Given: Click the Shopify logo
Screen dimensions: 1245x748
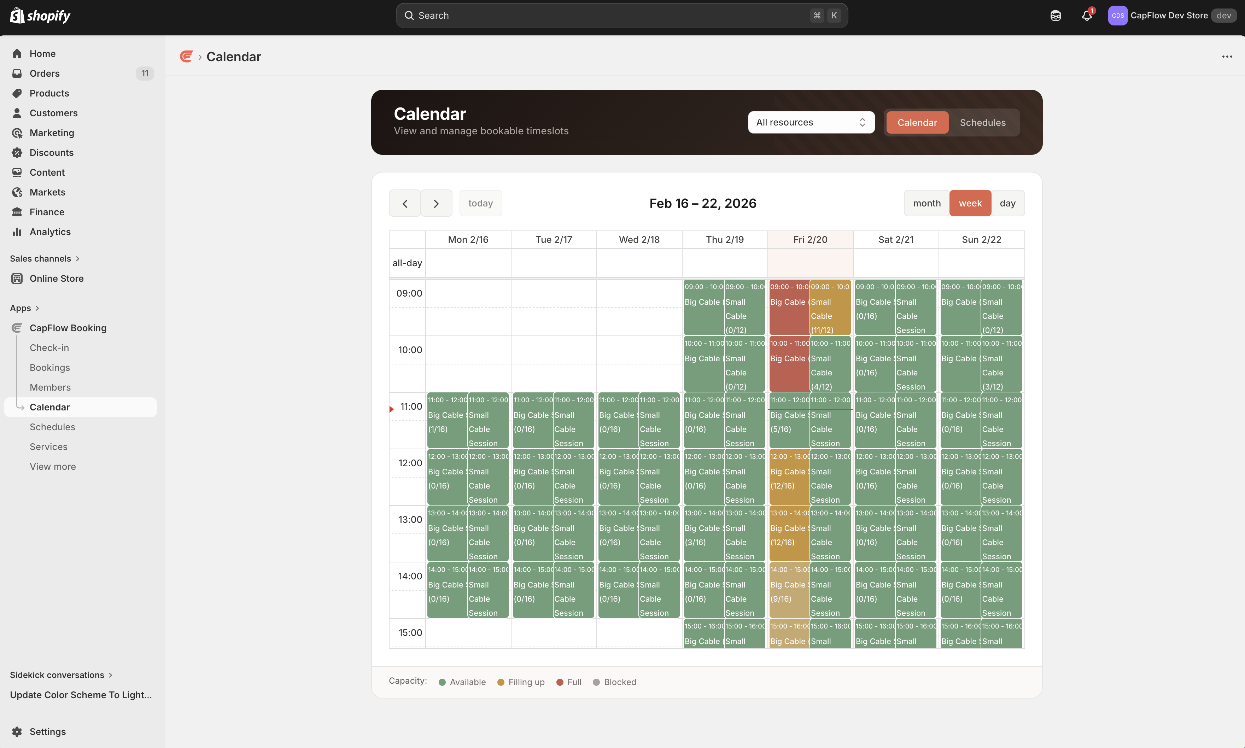Looking at the screenshot, I should point(40,15).
